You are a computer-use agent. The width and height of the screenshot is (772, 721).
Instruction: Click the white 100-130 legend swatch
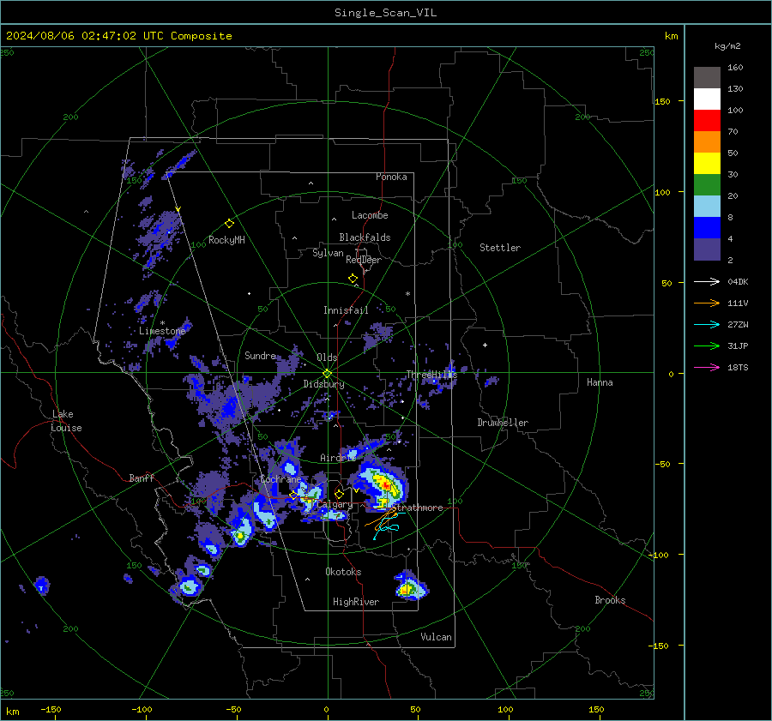pyautogui.click(x=707, y=99)
